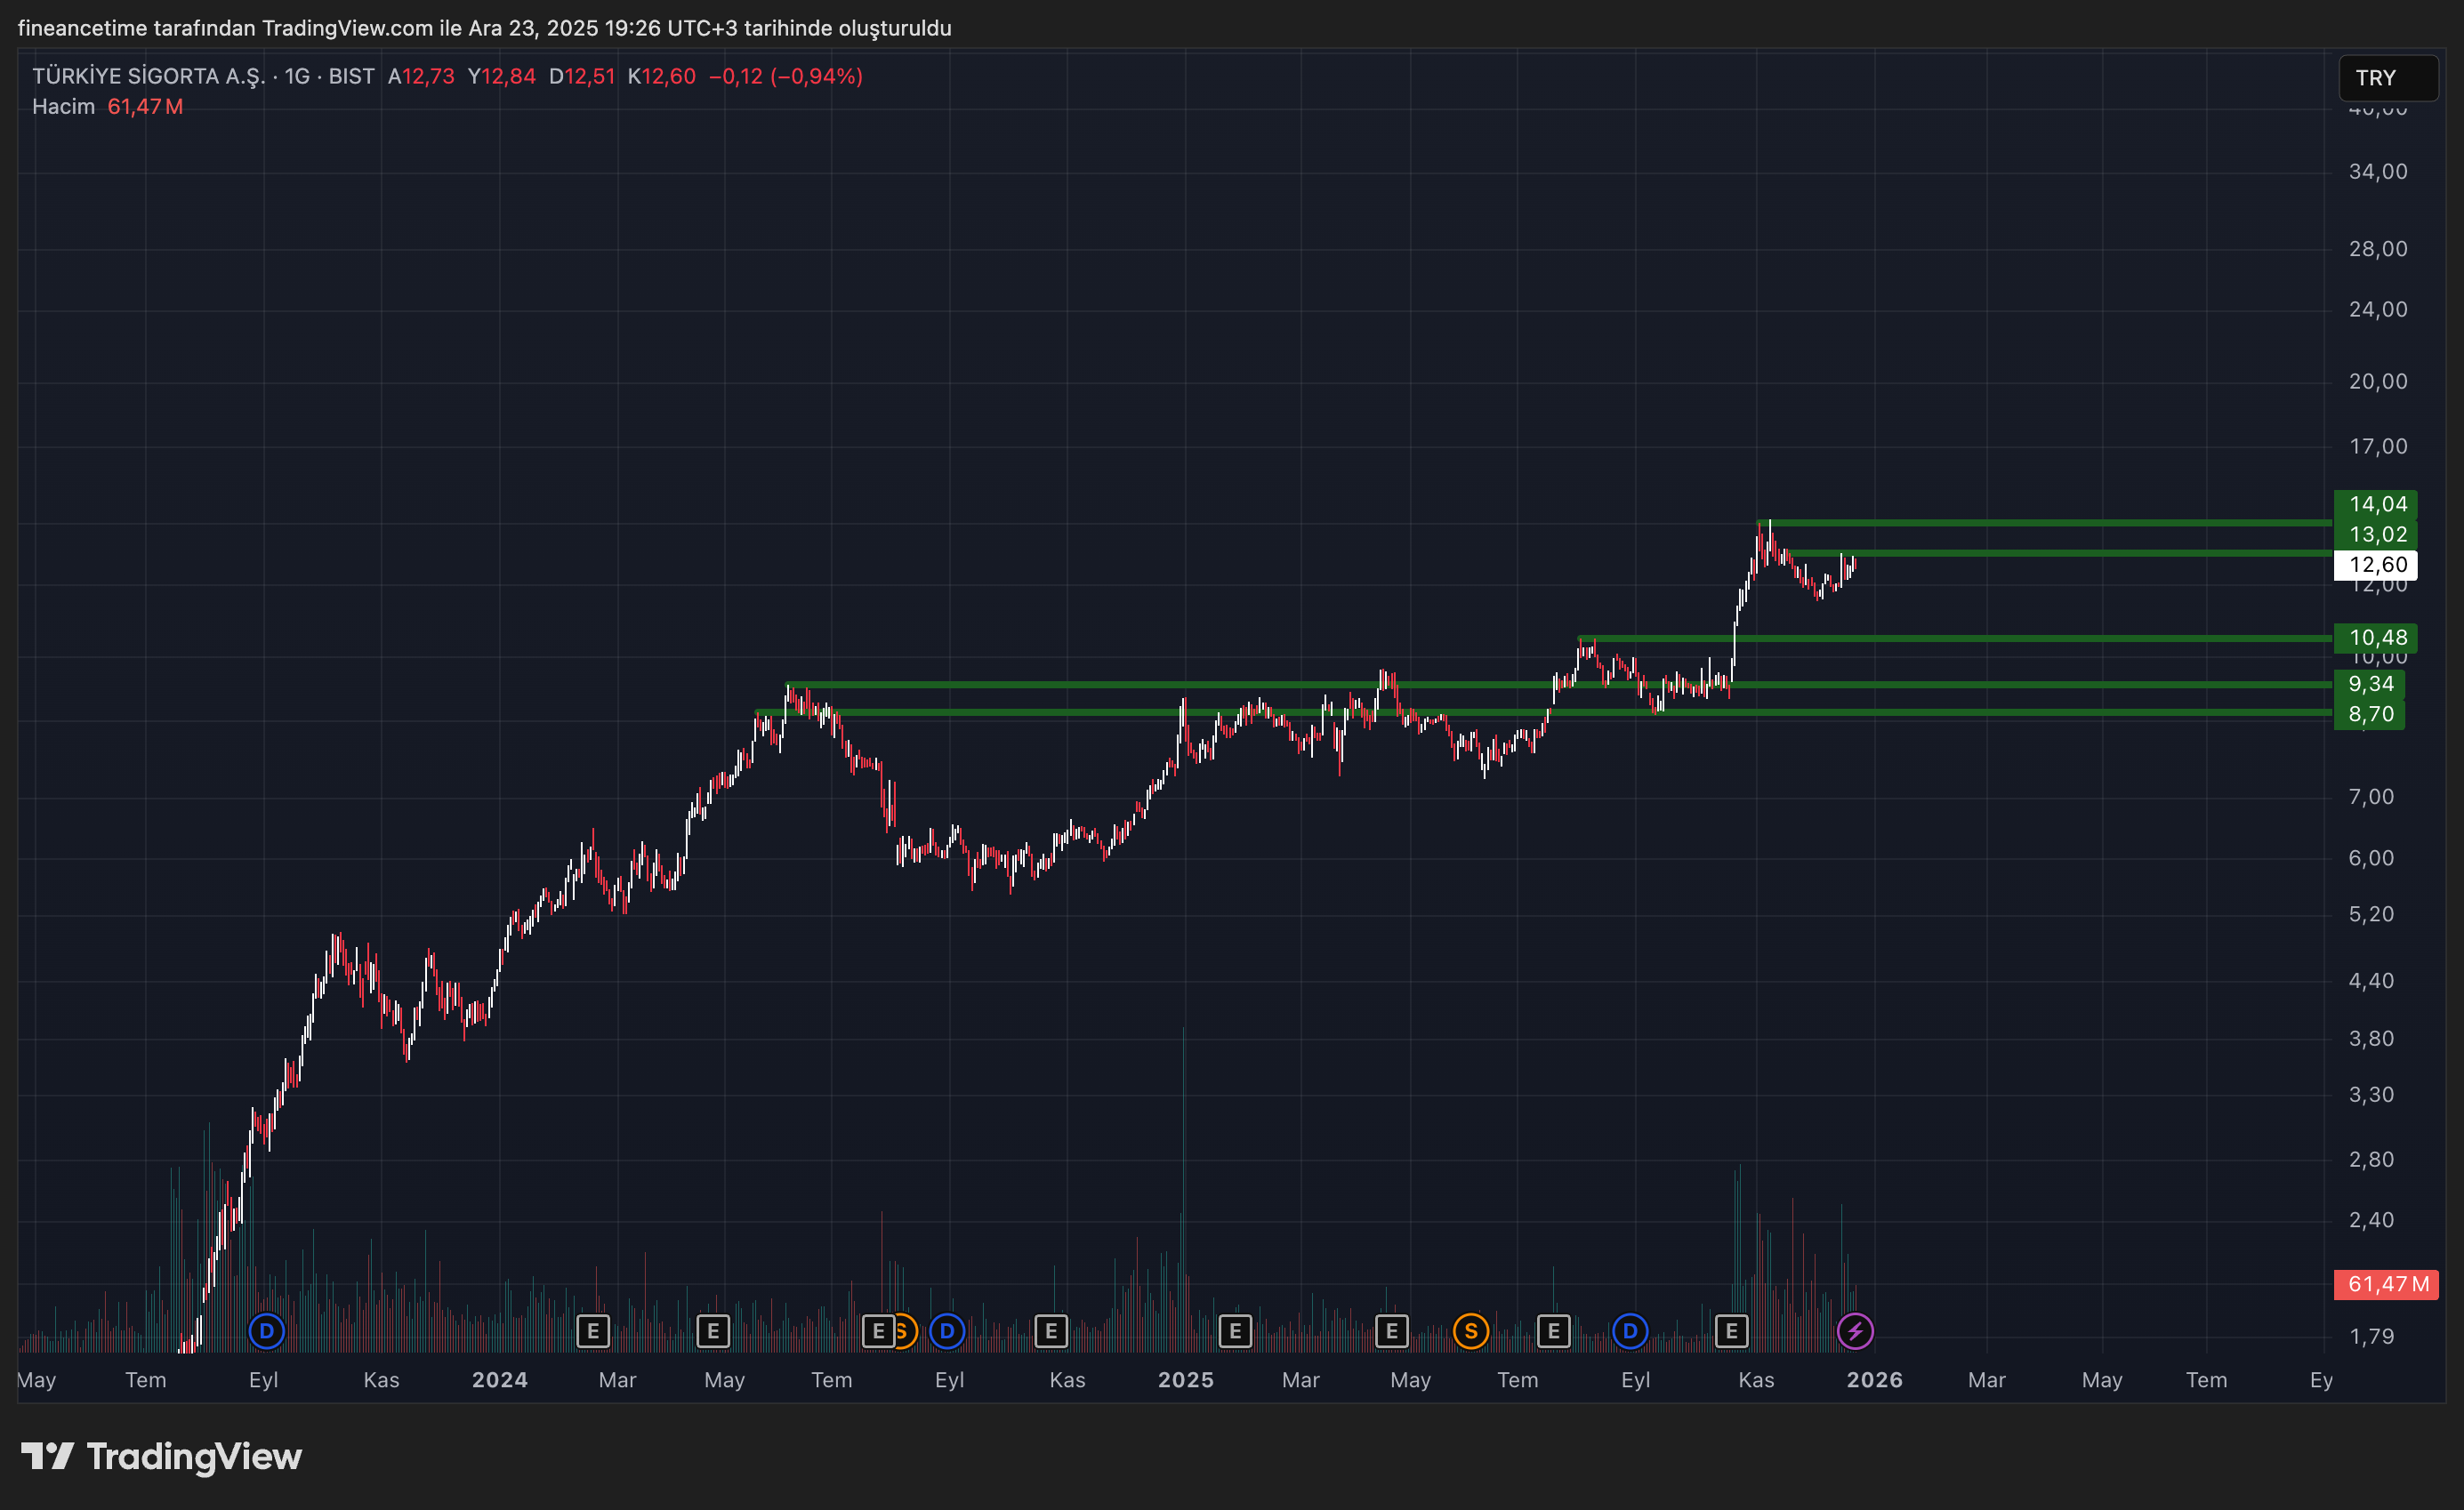Open the earnings marker near May 2024

[x=713, y=1331]
